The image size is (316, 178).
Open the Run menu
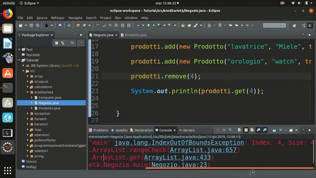point(118,18)
